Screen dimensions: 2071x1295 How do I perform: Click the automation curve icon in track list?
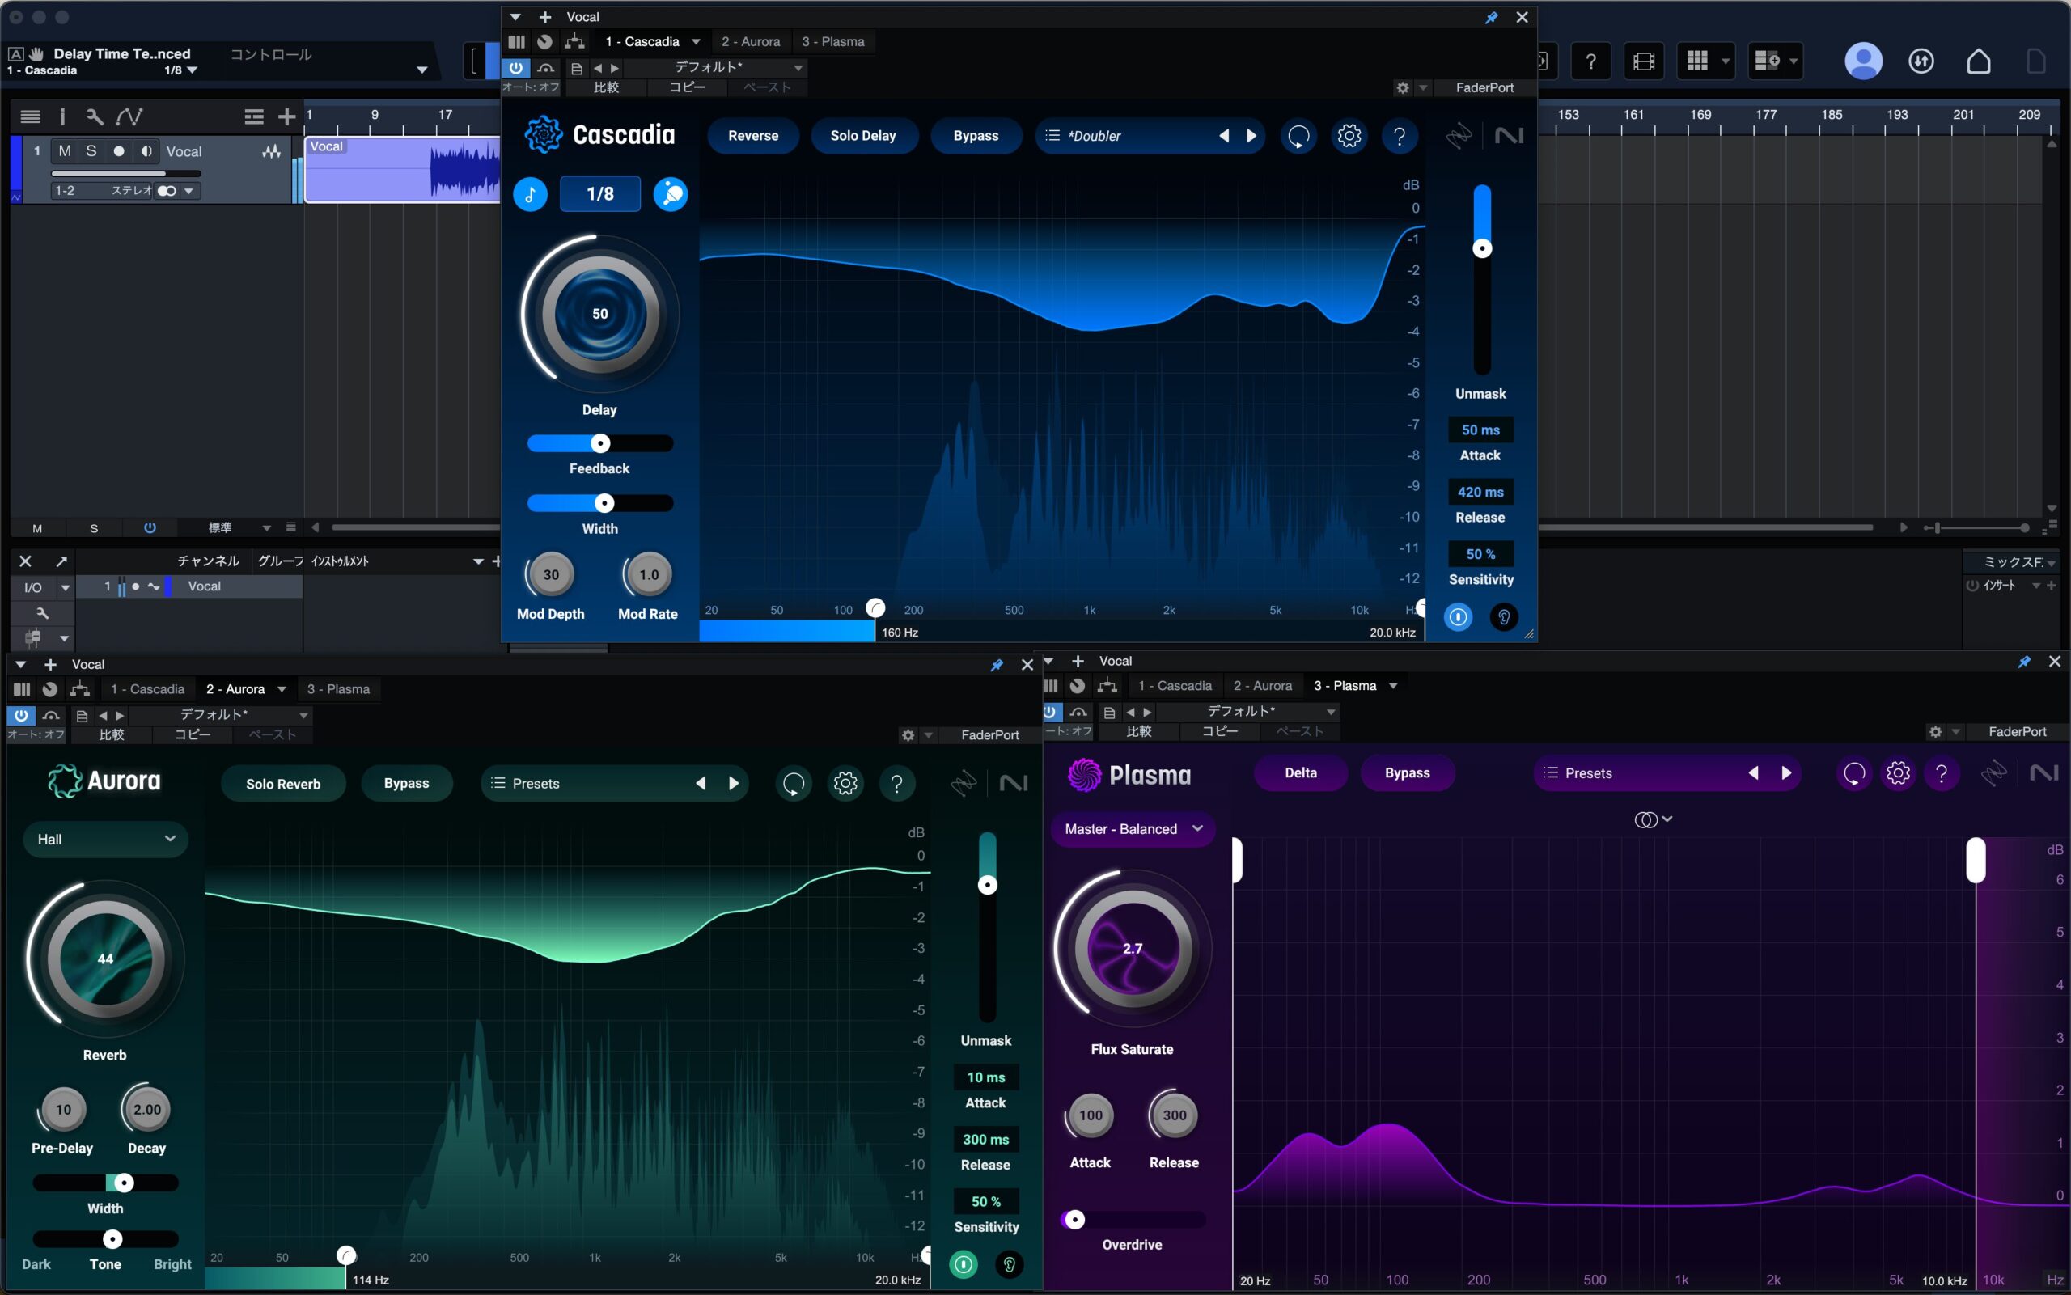click(129, 116)
